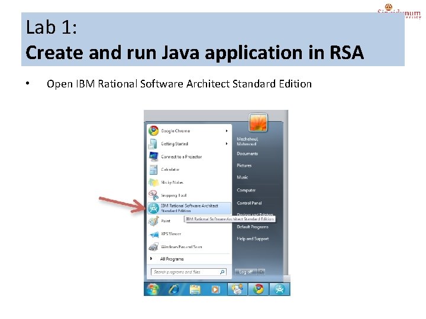Open the Paint icon

153,221
